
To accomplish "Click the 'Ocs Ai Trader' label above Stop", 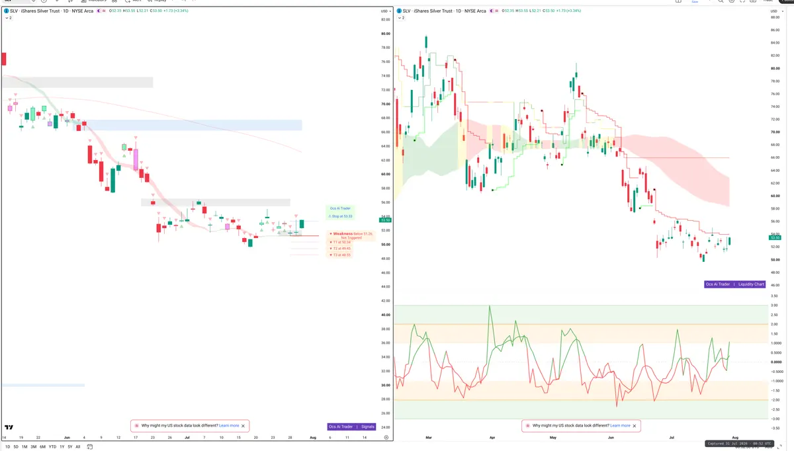I will (340, 208).
